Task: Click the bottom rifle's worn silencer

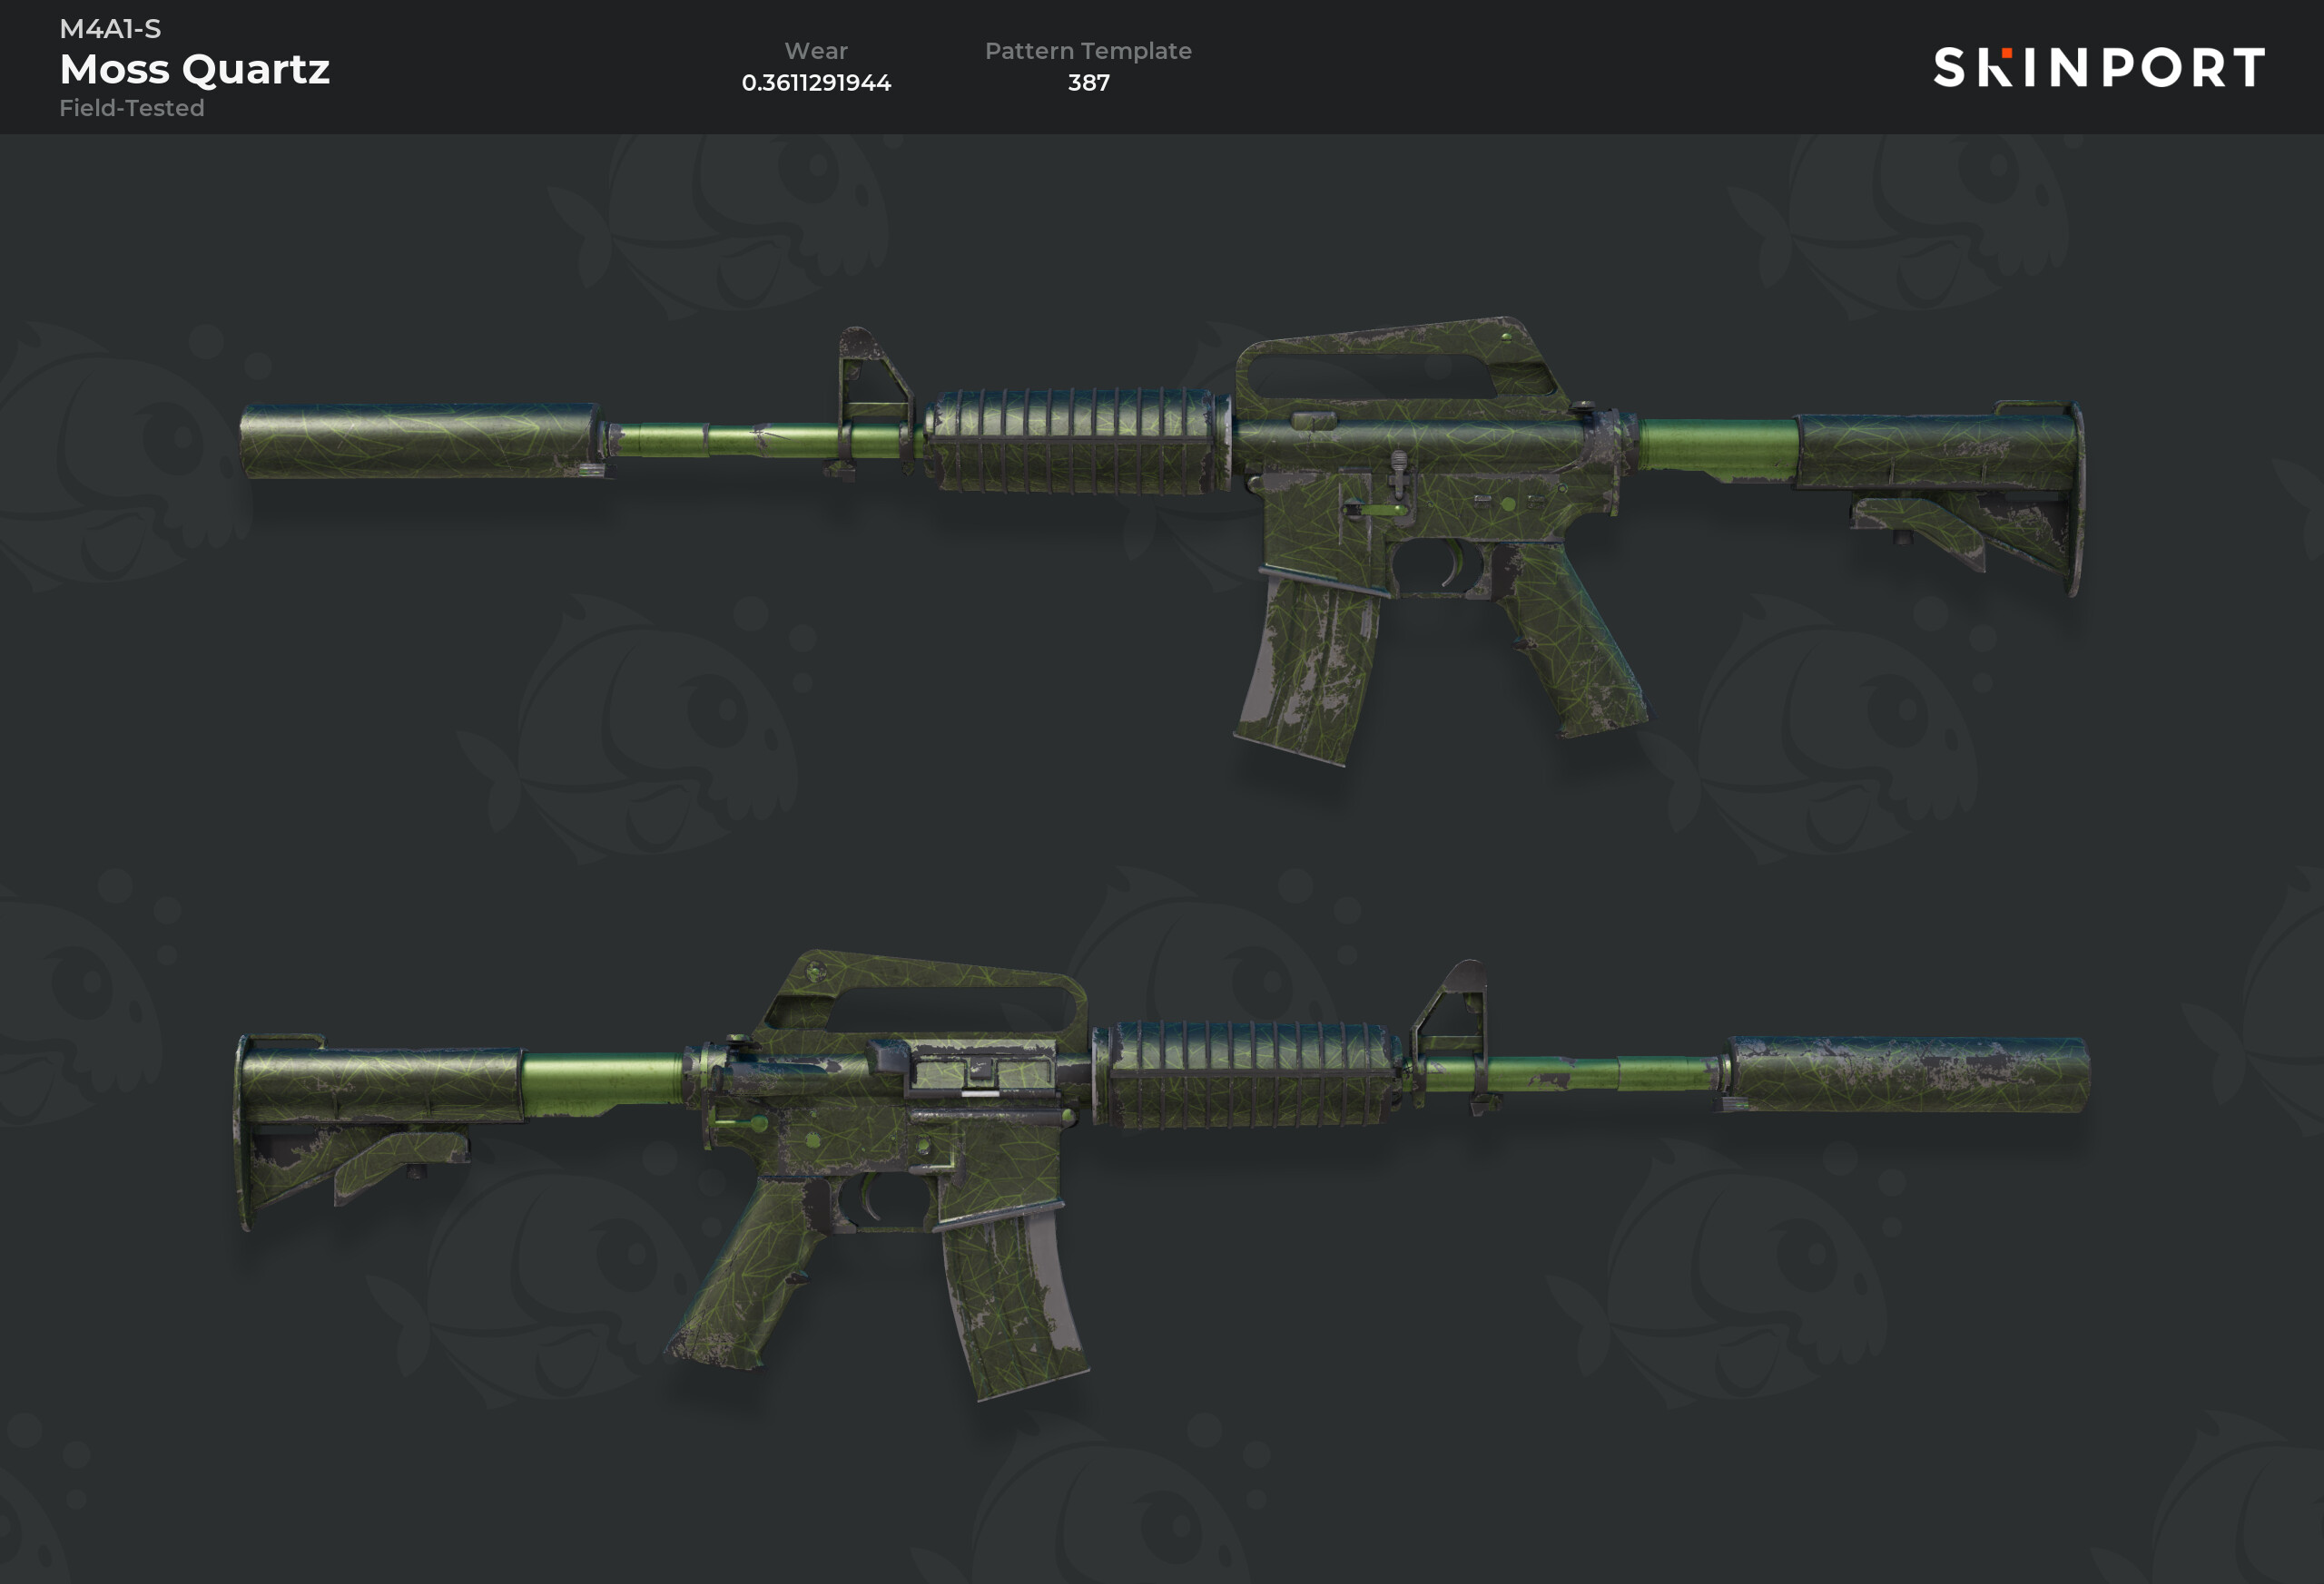Action: pos(1905,1074)
